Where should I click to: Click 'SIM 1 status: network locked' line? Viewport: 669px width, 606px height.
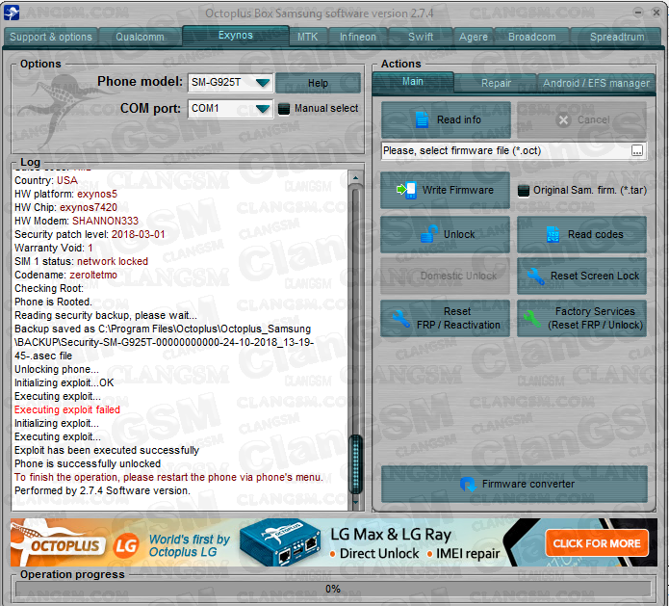coord(81,261)
